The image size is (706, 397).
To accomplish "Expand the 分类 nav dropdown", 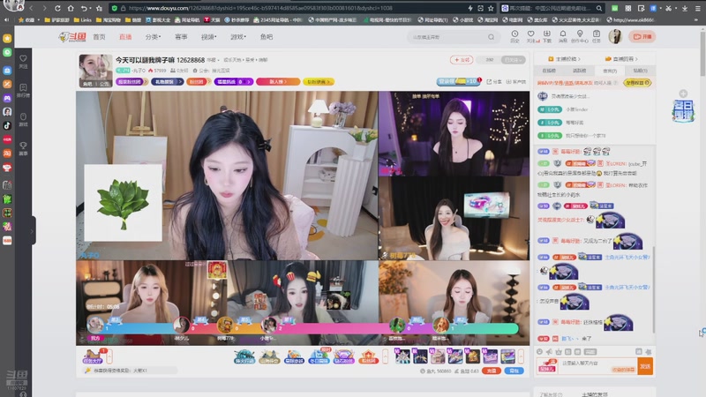I will coord(153,37).
